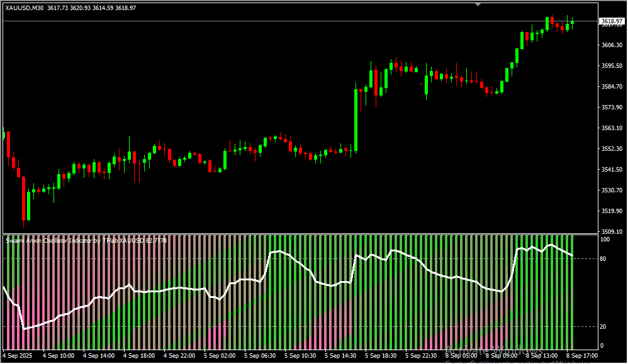This screenshot has width=628, height=364.
Task: Select the 5 Sep 06:30 time label
Action: point(261,356)
